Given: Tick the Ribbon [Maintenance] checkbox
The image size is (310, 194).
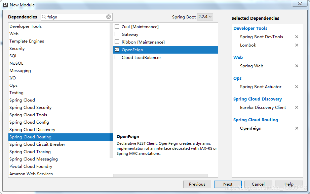Looking at the screenshot, I should click(x=117, y=42).
